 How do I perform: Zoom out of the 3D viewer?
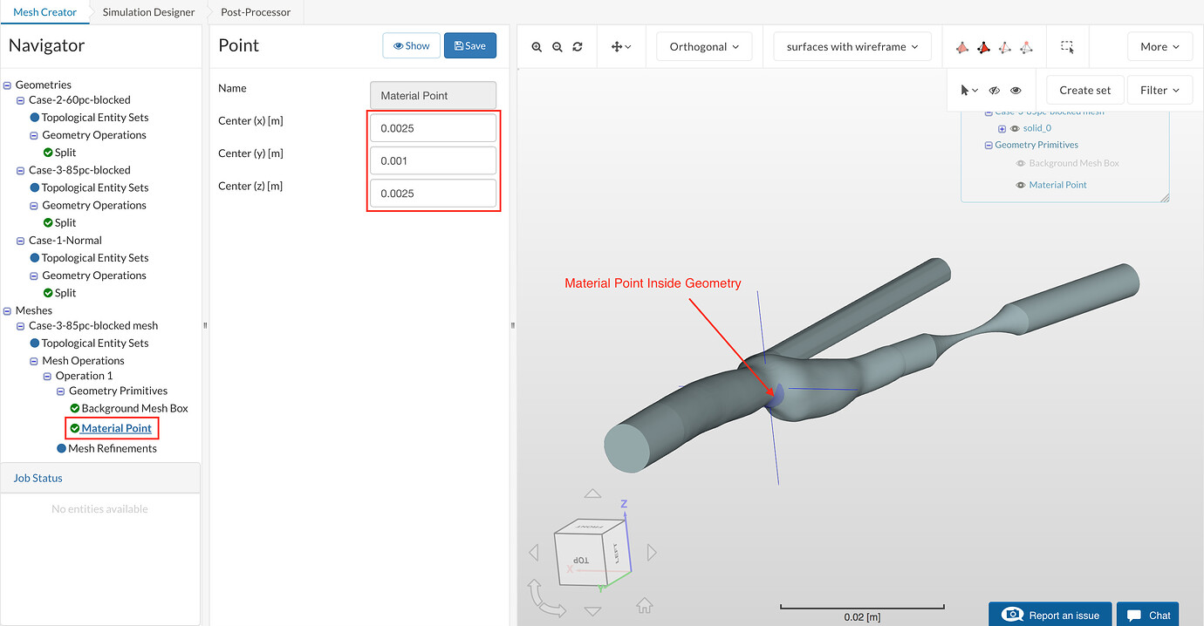[x=558, y=47]
